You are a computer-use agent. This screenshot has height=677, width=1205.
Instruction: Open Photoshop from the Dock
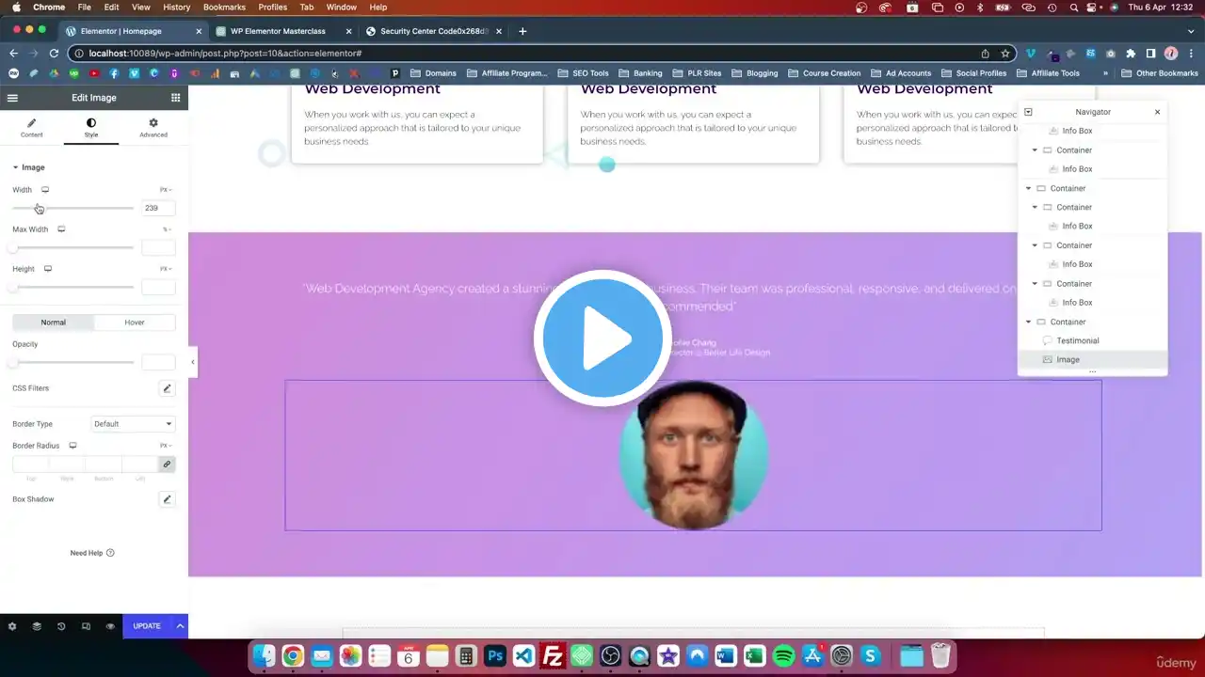[x=495, y=656]
